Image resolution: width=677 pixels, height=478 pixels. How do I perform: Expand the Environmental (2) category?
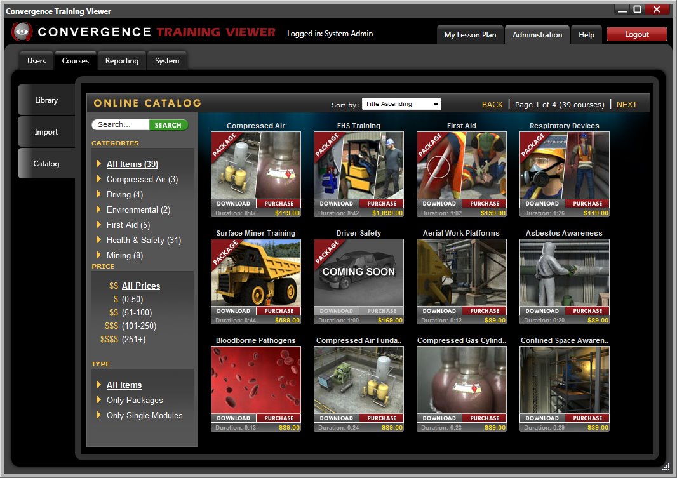[138, 209]
